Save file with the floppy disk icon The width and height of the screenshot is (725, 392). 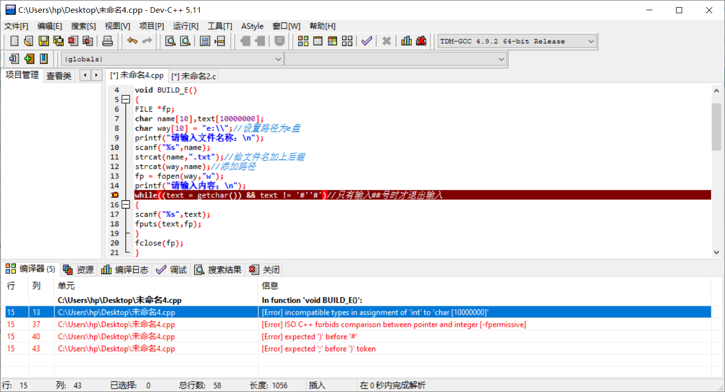44,41
